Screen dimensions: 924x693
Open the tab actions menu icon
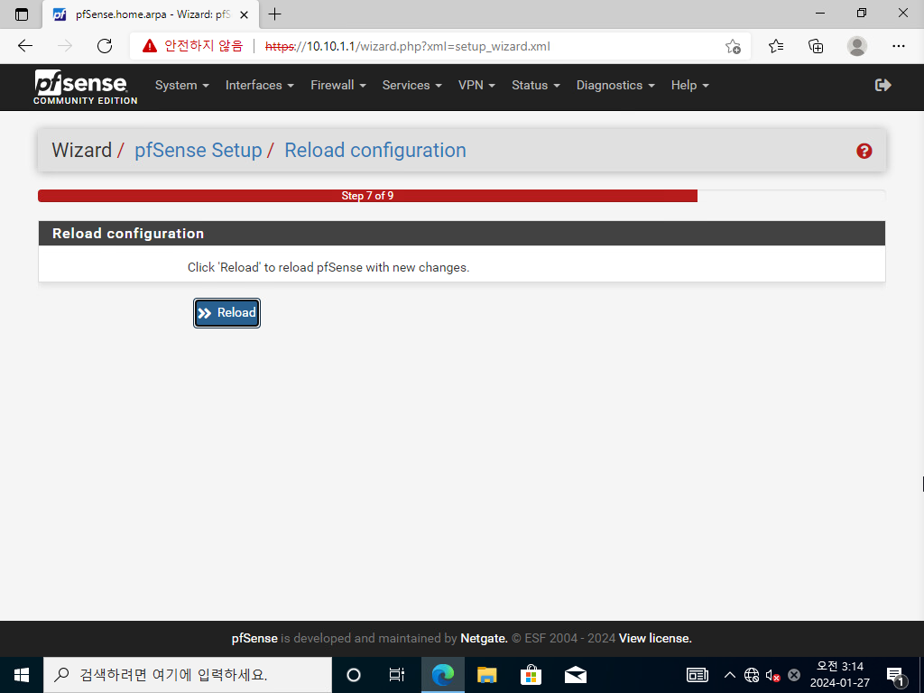pyautogui.click(x=22, y=14)
